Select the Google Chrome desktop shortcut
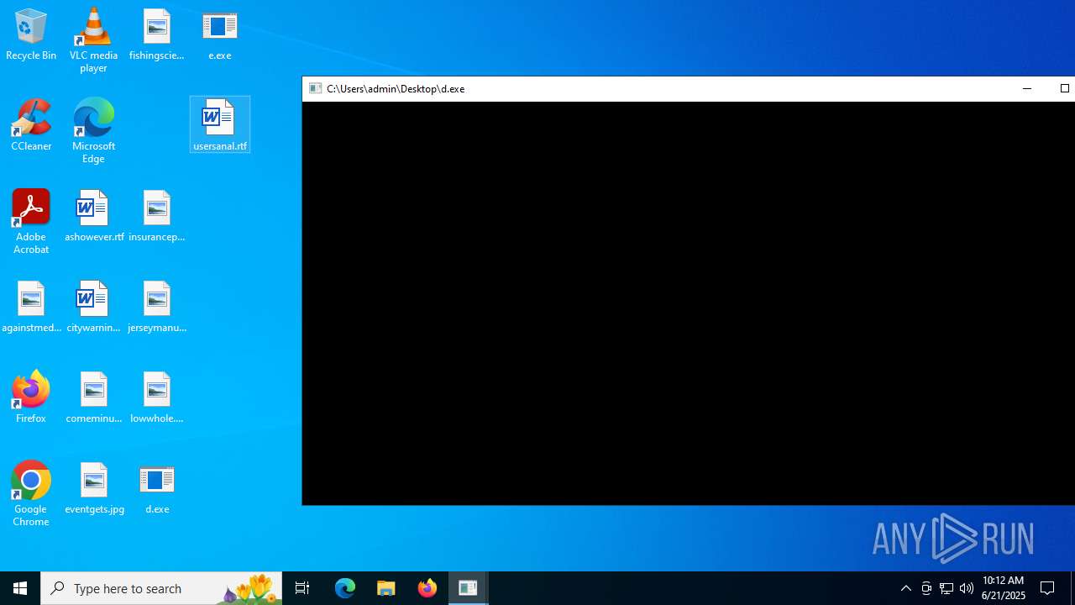 coord(31,494)
